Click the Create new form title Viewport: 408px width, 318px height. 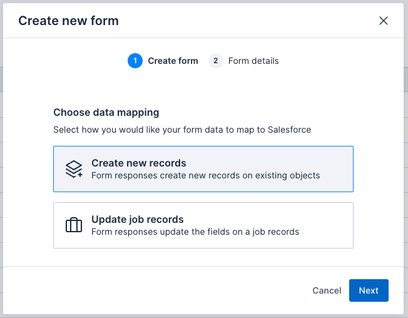click(x=68, y=21)
